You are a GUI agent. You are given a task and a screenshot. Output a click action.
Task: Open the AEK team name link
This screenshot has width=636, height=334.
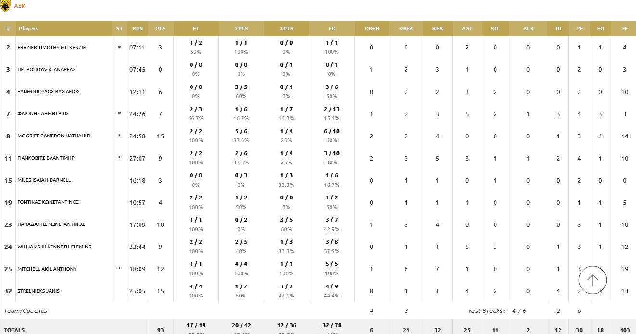coord(20,6)
